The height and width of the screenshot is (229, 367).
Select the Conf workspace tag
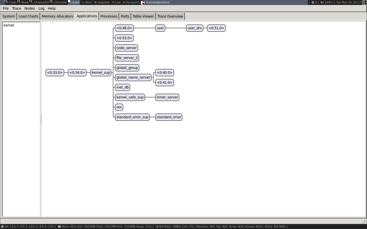point(74,2)
